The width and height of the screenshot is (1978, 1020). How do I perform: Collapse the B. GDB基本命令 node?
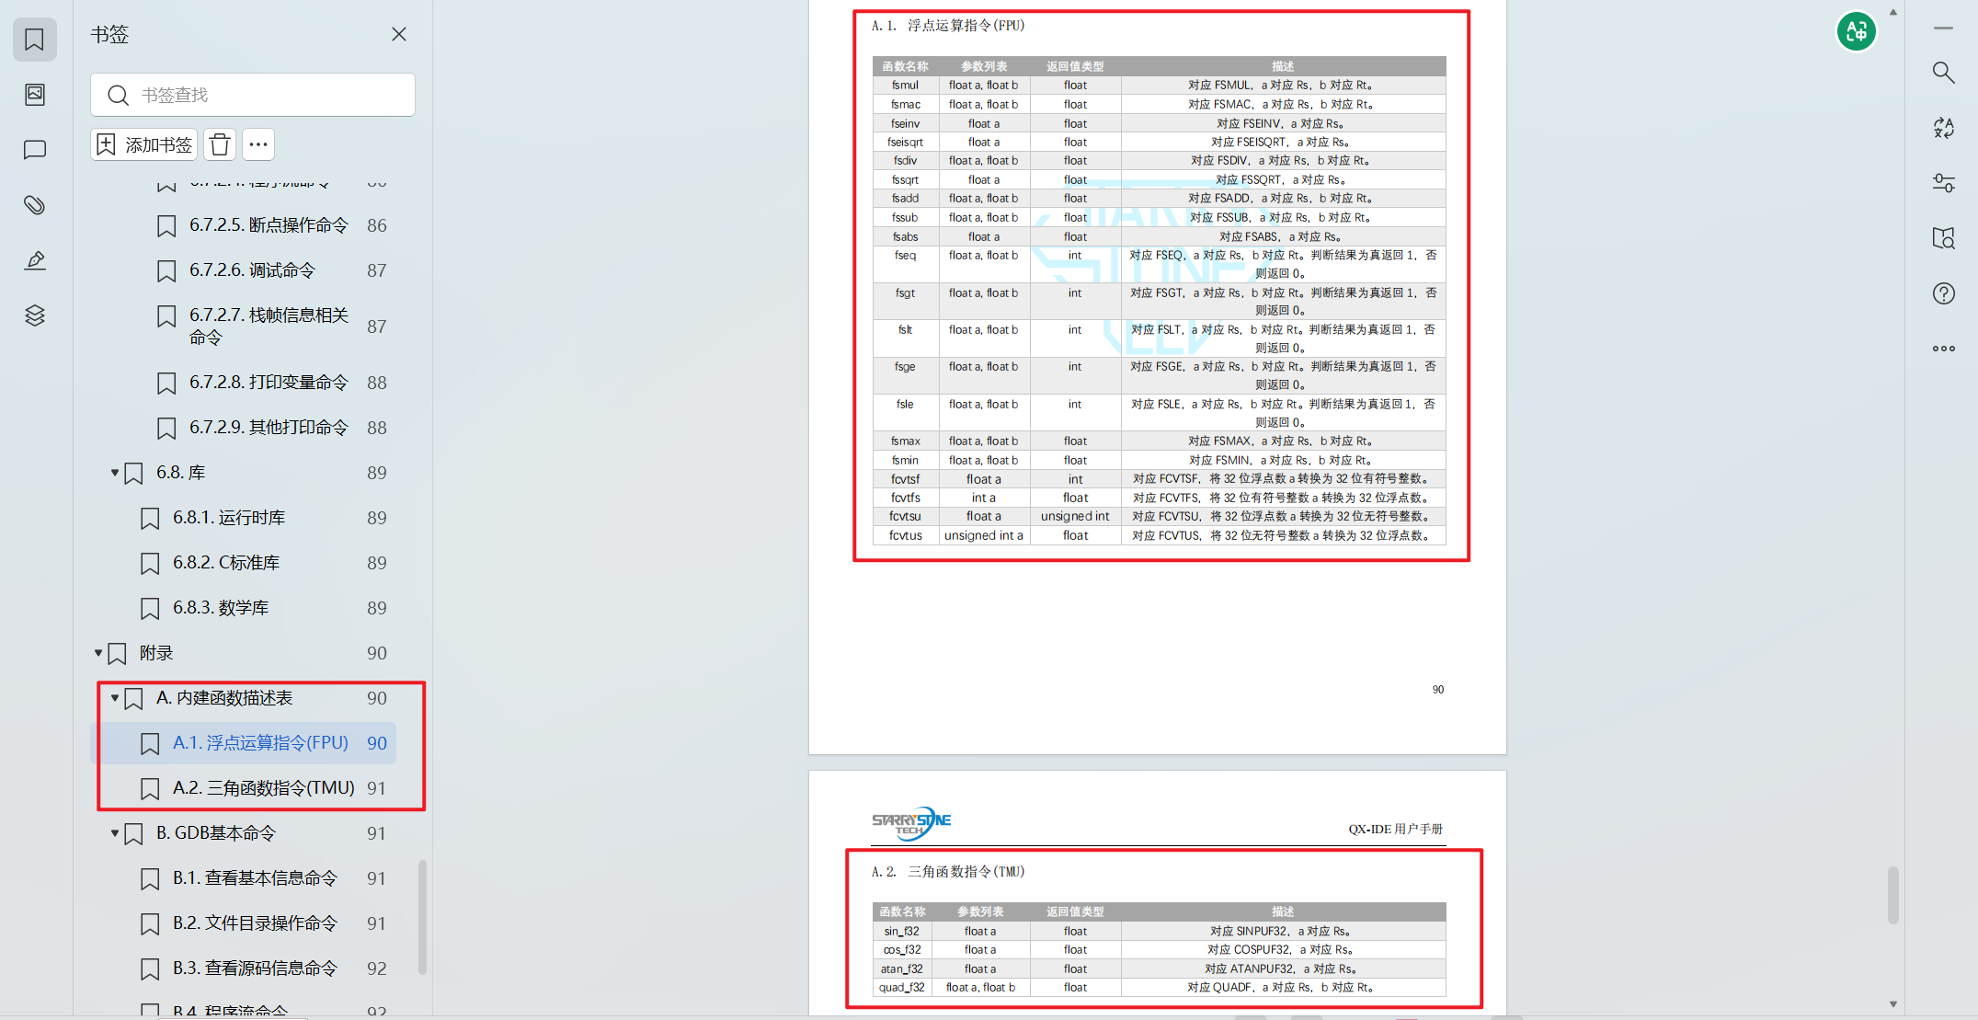point(115,833)
